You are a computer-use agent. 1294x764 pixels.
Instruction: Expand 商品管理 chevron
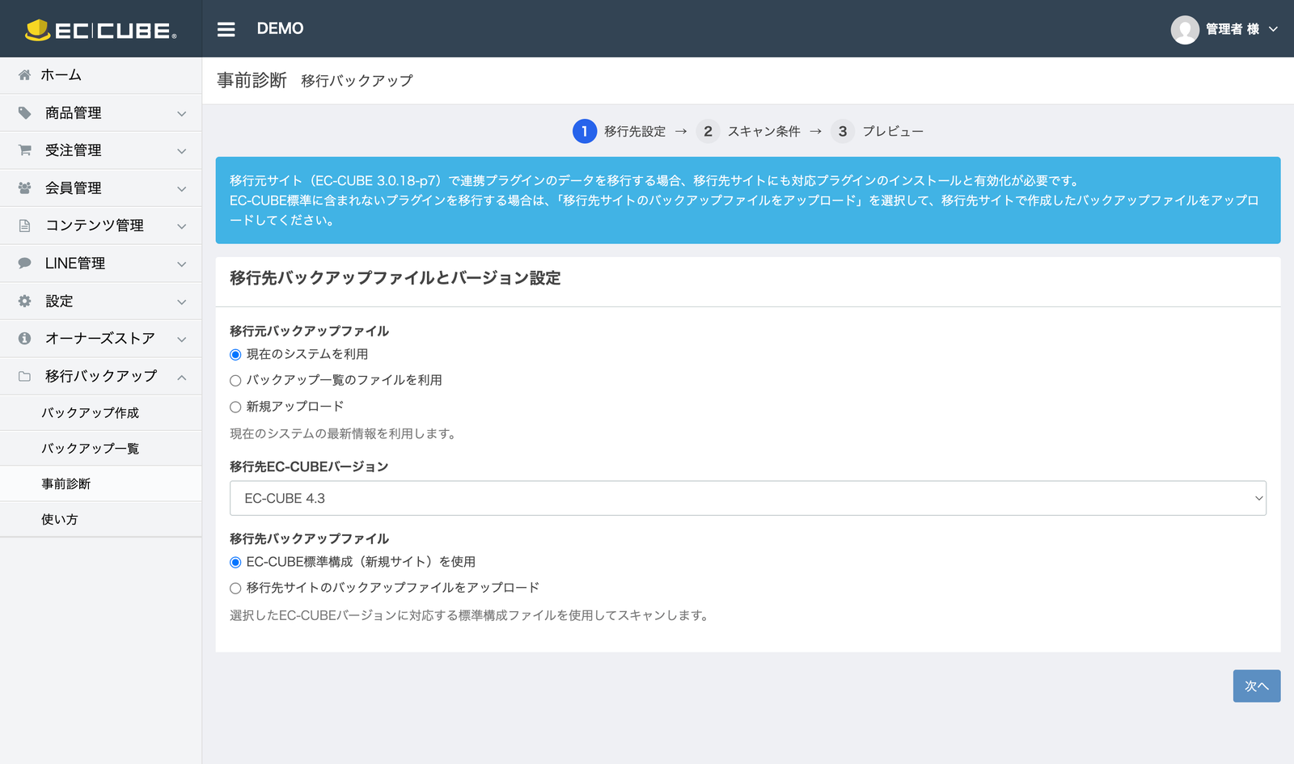pyautogui.click(x=182, y=113)
